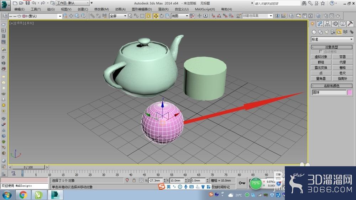This screenshot has height=200, width=356.
Task: Click the Undo arrow icon
Action: (x=34, y=3)
